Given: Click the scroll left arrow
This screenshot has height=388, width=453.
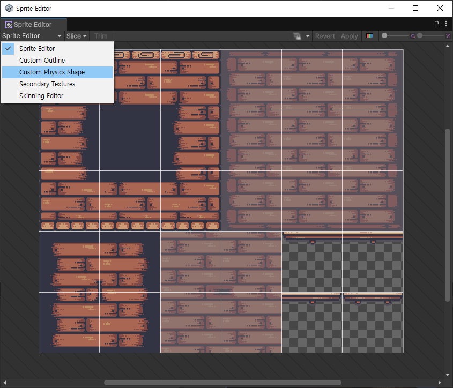Looking at the screenshot, I should [5, 383].
